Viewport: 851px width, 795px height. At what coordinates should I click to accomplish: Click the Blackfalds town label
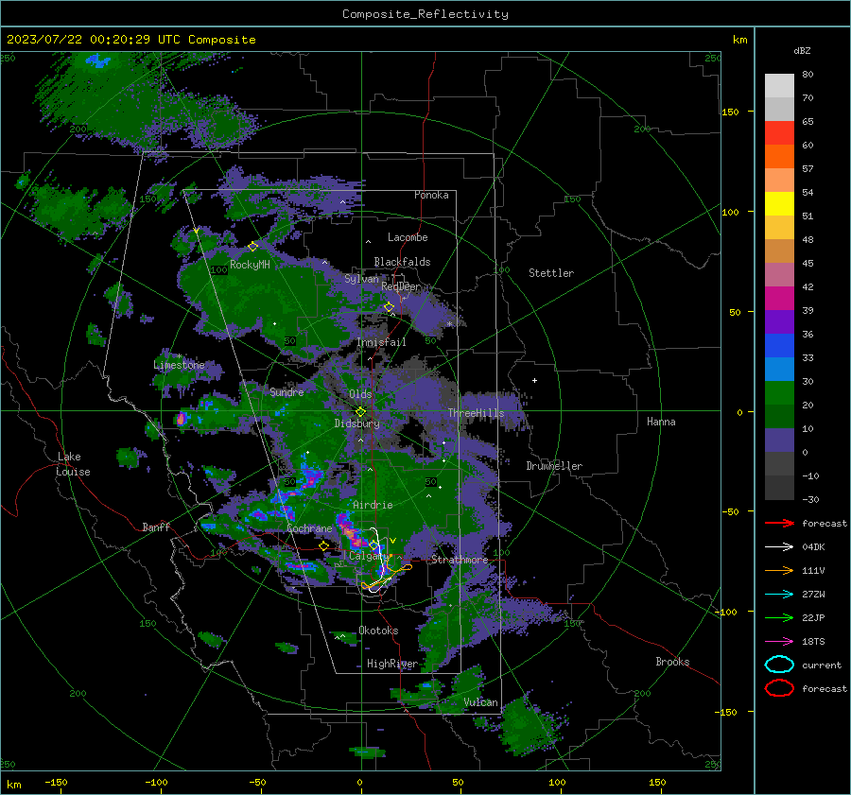click(402, 262)
